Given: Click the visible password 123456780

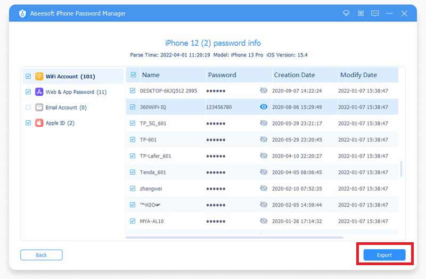Looking at the screenshot, I should [x=219, y=107].
